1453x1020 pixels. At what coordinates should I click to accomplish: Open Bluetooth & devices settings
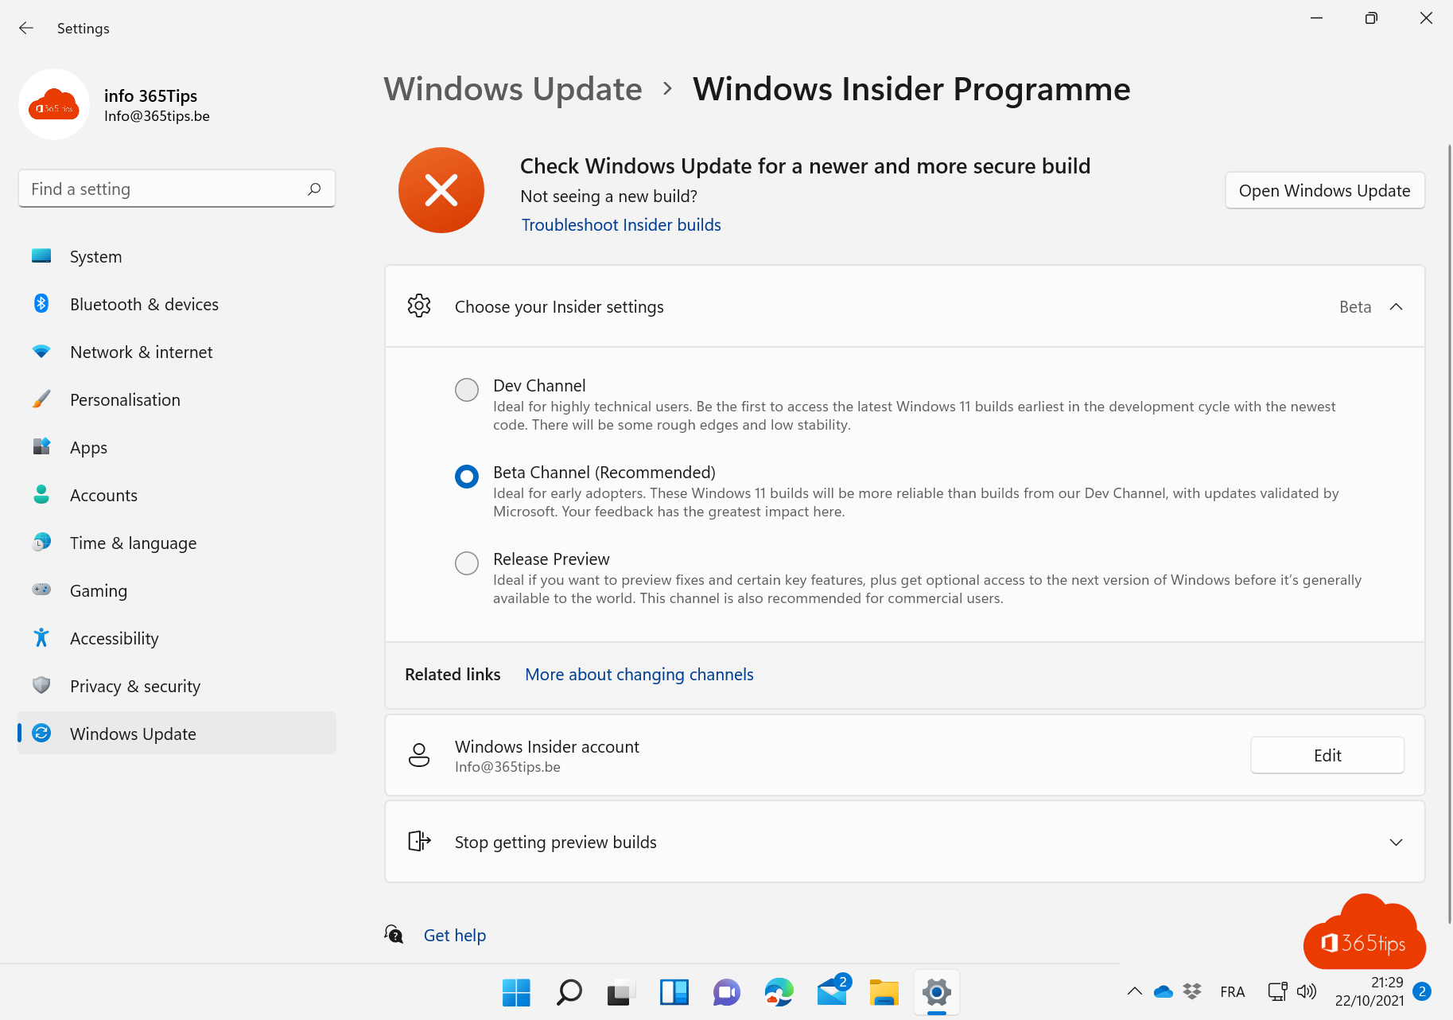(x=177, y=304)
